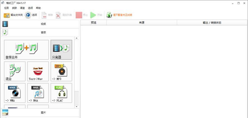This screenshot has width=248, height=118.
Task: Open the 选项 options toolbar button
Action: pos(31,15)
